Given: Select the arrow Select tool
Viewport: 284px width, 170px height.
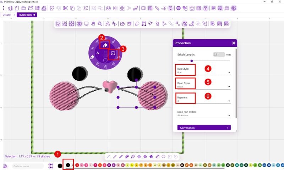Looking at the screenshot, I should point(59,24).
